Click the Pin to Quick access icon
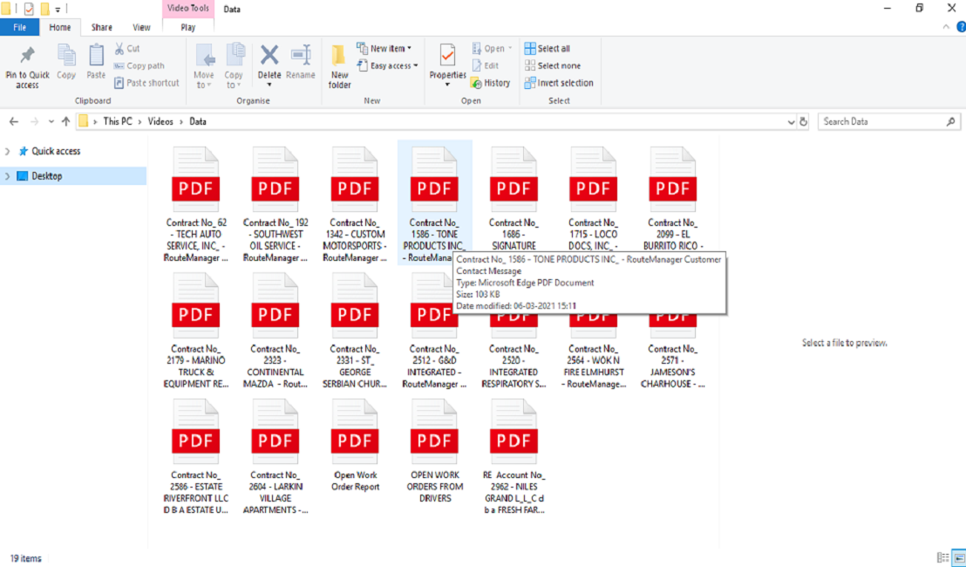Image resolution: width=966 pixels, height=567 pixels. pos(27,55)
